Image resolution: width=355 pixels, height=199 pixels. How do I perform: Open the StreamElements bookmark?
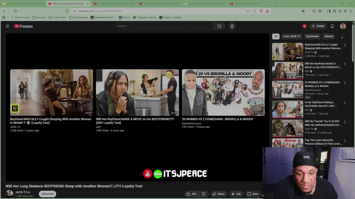coord(103,17)
